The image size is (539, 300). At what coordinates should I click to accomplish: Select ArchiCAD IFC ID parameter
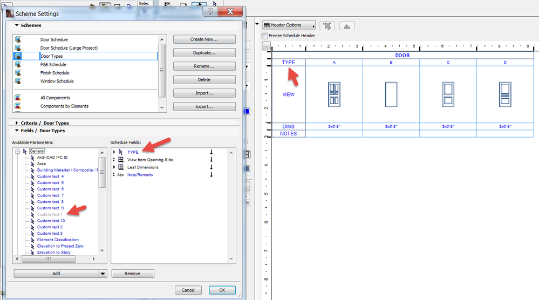point(52,158)
